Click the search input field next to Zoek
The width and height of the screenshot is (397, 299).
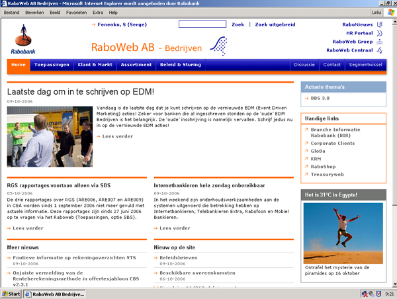tap(202, 24)
